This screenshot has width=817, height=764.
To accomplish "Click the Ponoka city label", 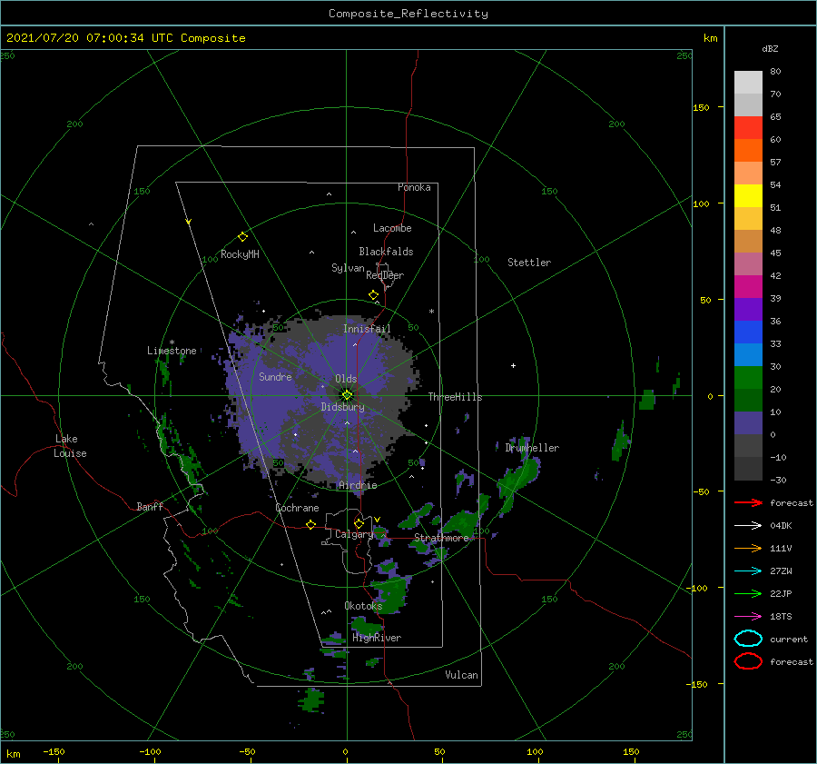I will point(414,187).
